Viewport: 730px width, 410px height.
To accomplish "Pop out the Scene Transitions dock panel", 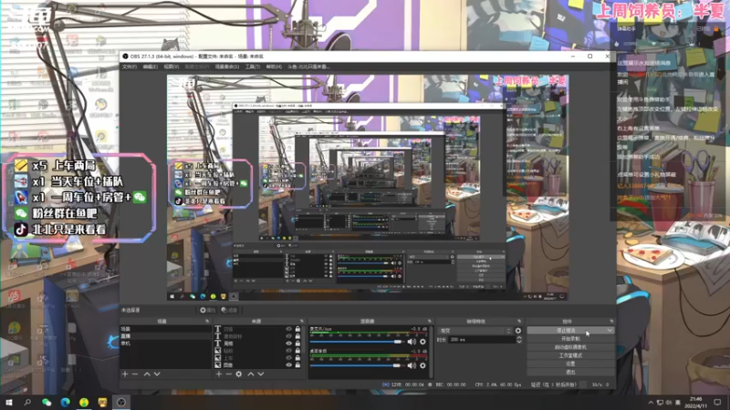I will 519,322.
